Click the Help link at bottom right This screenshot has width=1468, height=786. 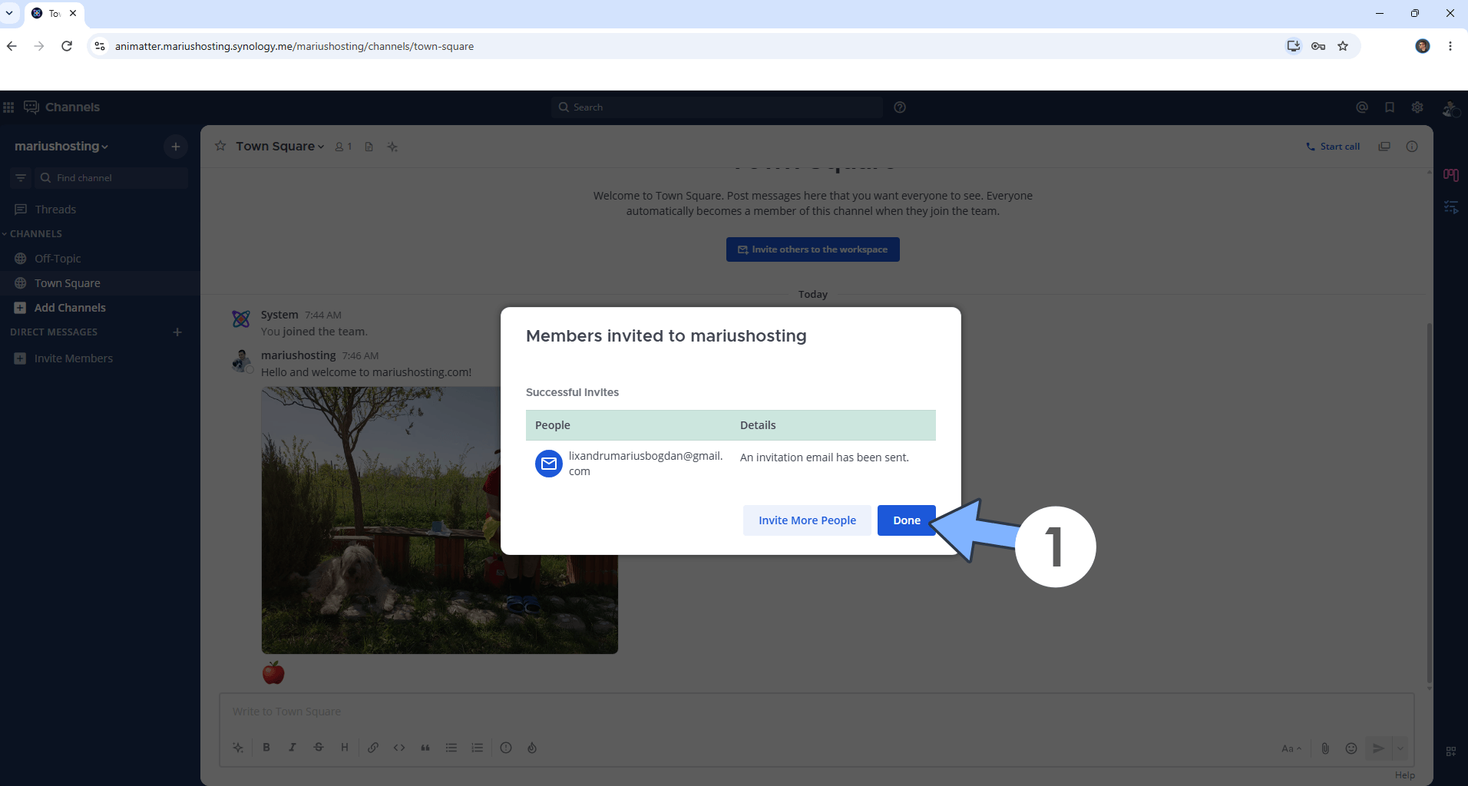click(1405, 775)
